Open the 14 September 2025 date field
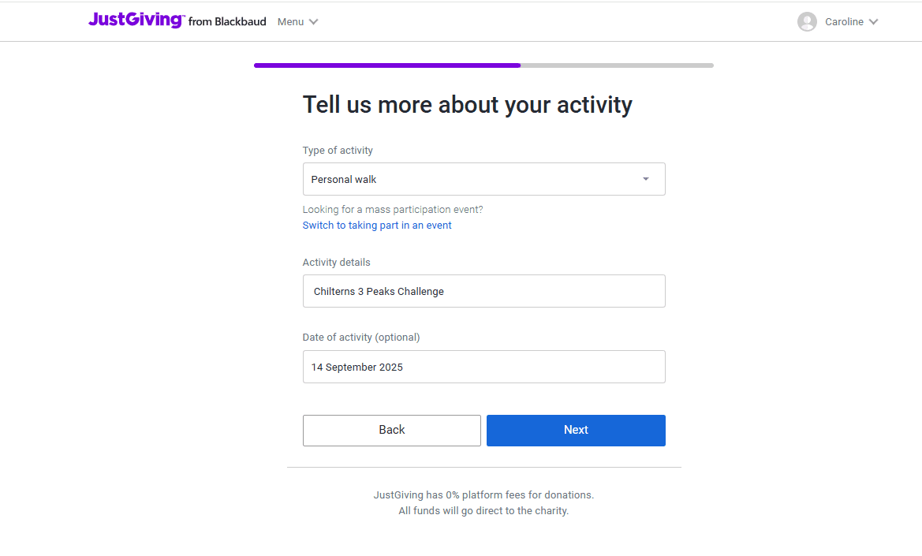The image size is (922, 556). pyautogui.click(x=484, y=367)
